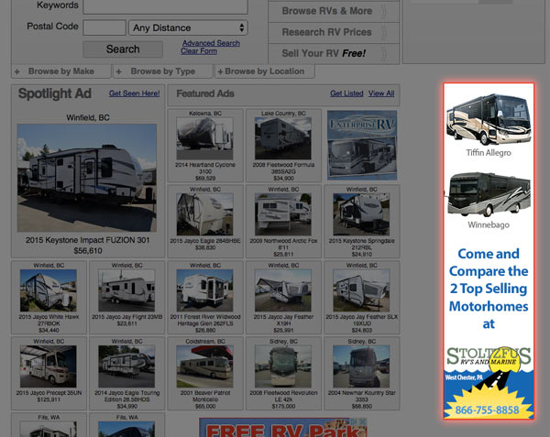
Task: Click the Enterprise RV banner ad
Action: pyautogui.click(x=362, y=145)
